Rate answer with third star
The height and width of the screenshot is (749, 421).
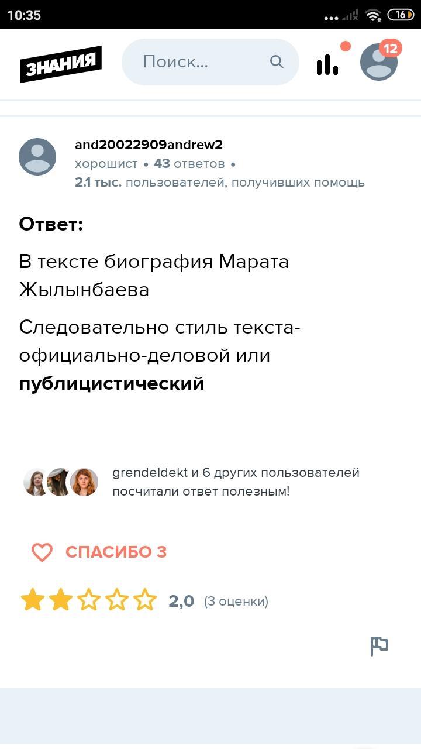coord(89,600)
